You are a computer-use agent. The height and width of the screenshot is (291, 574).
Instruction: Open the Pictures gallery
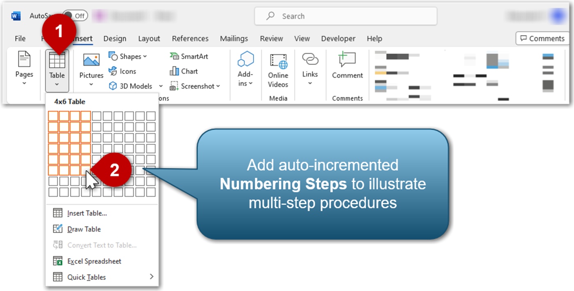[91, 70]
